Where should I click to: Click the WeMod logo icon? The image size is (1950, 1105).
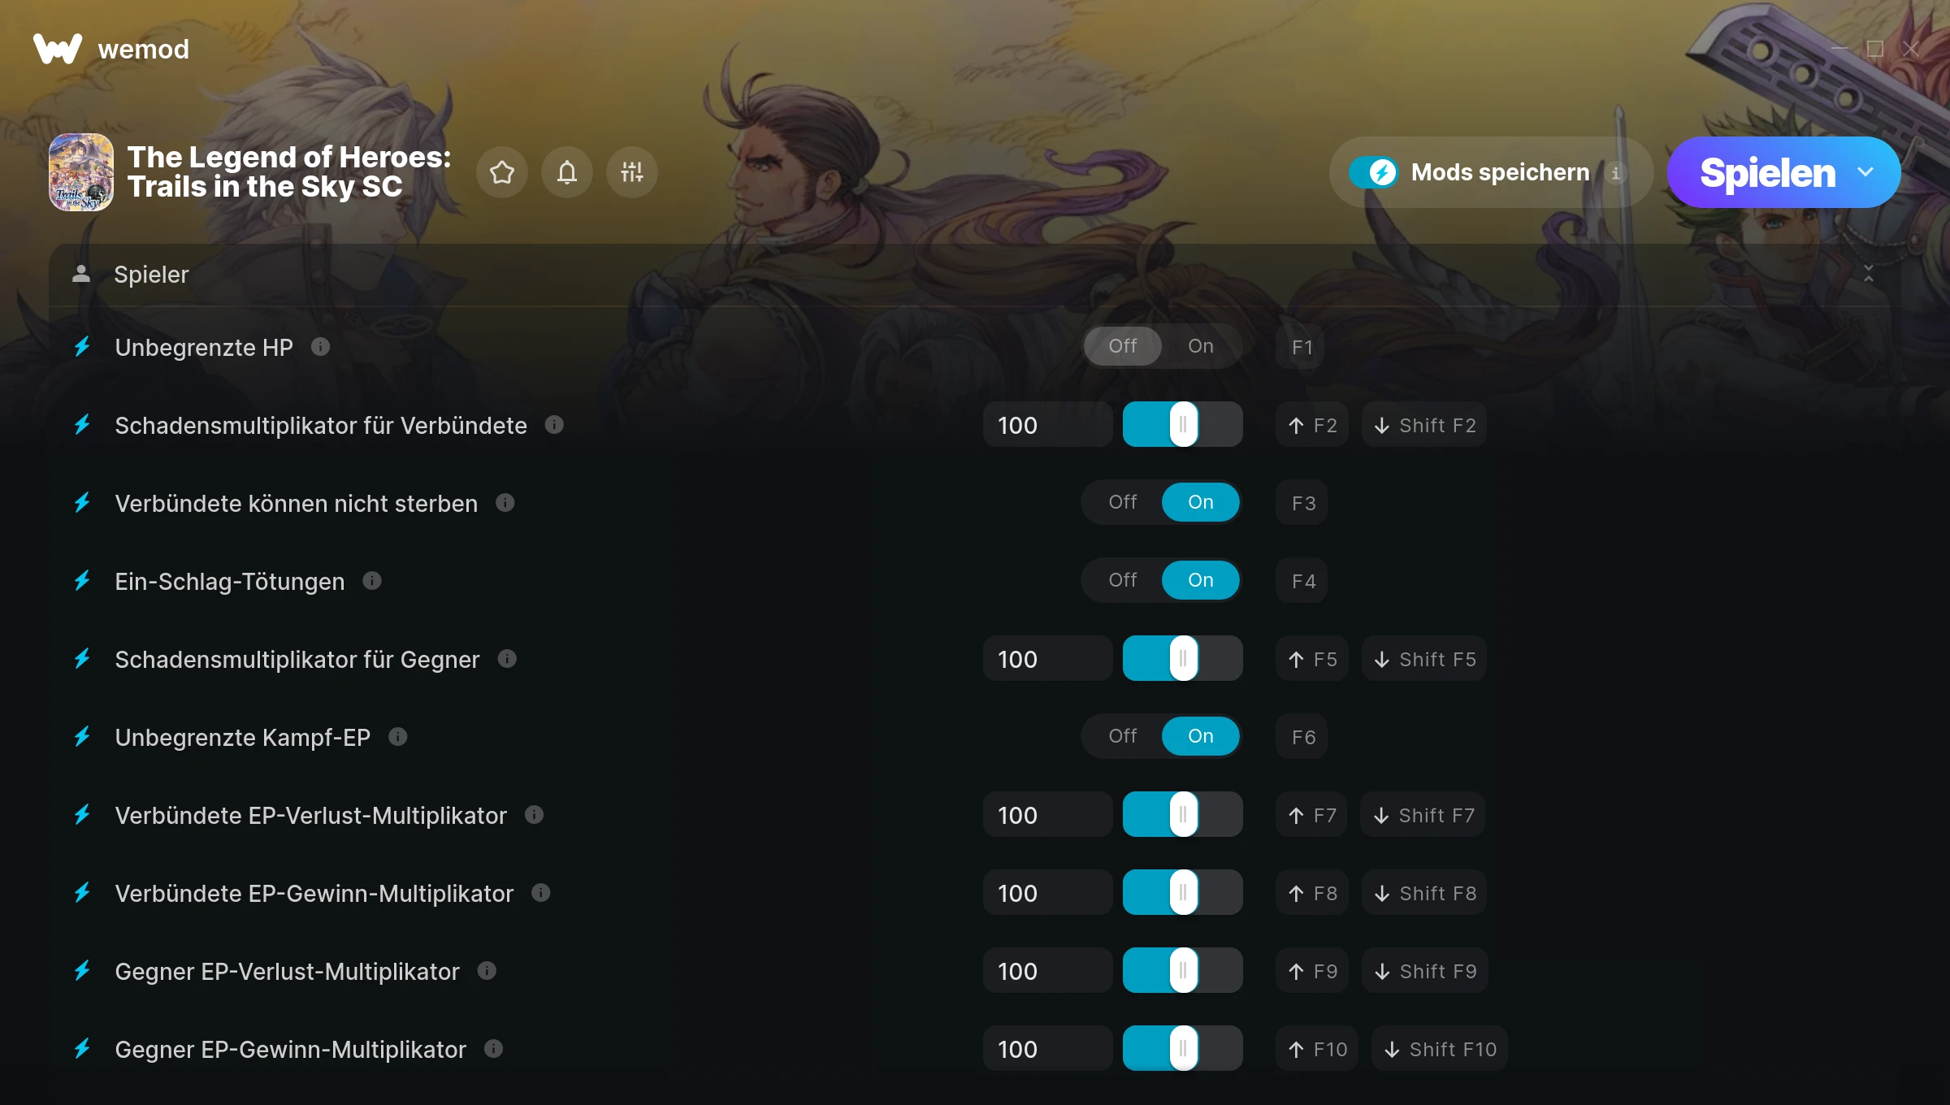click(x=58, y=49)
